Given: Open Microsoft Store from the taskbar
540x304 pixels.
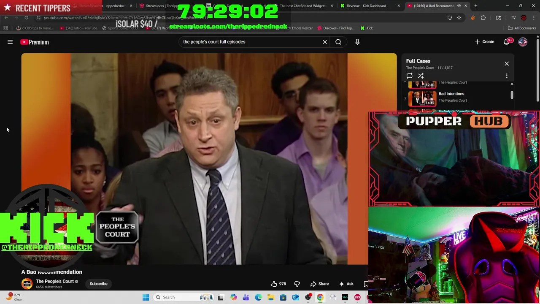Looking at the screenshot, I should (x=283, y=297).
